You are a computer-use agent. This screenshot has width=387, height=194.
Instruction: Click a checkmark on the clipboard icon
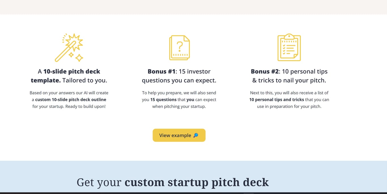pos(284,45)
